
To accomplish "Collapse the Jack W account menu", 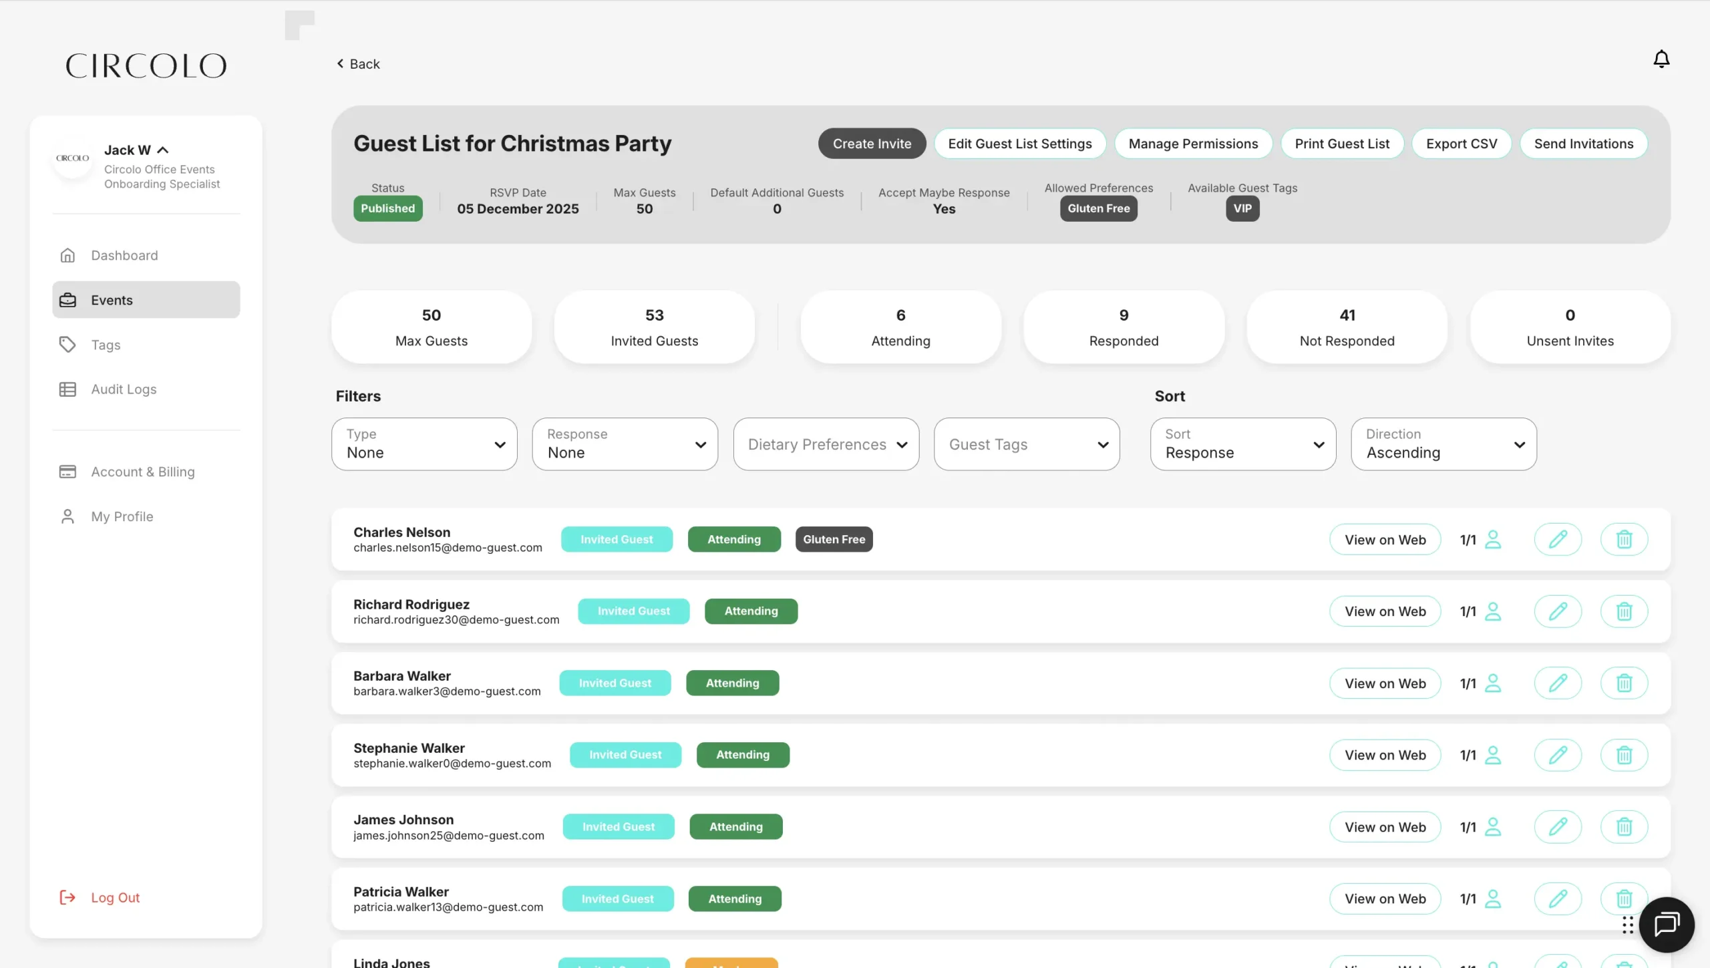I will pyautogui.click(x=162, y=150).
